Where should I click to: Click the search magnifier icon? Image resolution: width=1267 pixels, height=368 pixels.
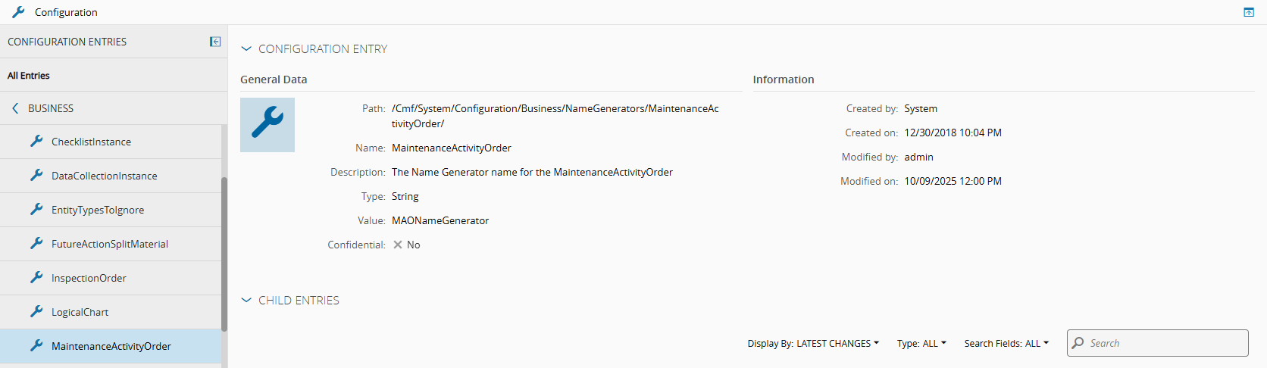tap(1078, 343)
